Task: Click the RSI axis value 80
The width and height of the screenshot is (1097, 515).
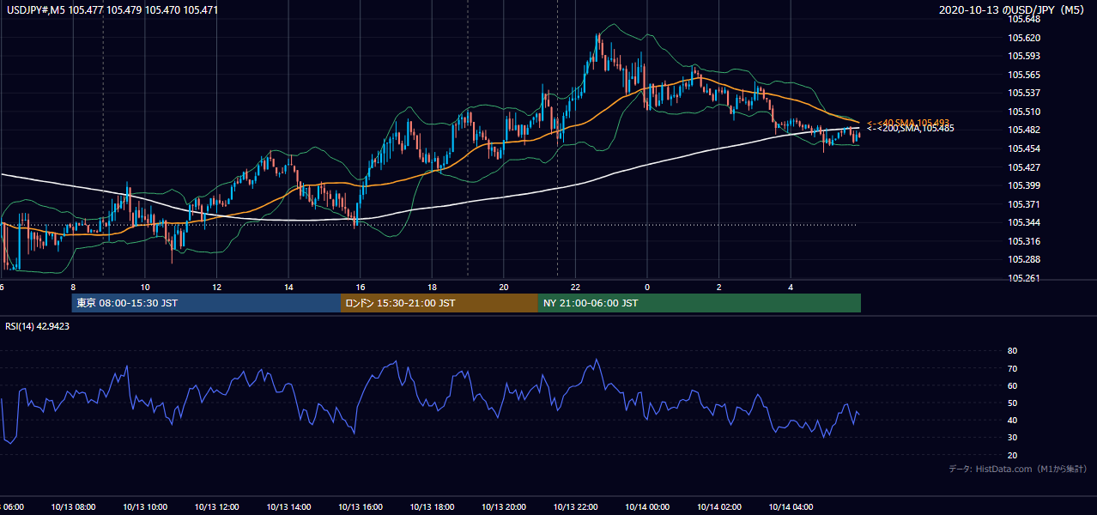Action: (1012, 351)
